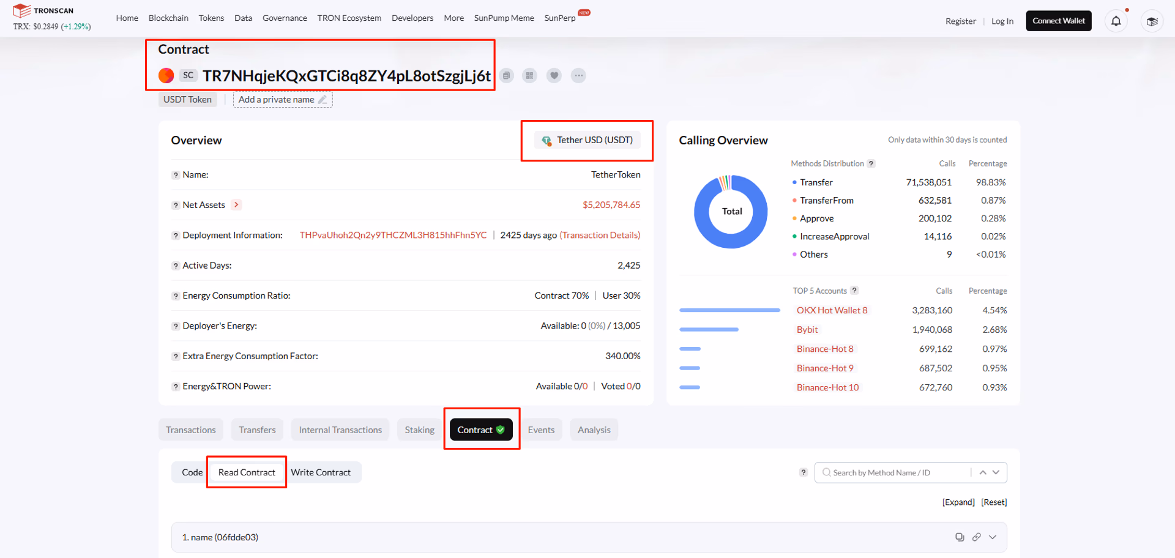Click the Connect Wallet button
1175x558 pixels.
pos(1059,21)
